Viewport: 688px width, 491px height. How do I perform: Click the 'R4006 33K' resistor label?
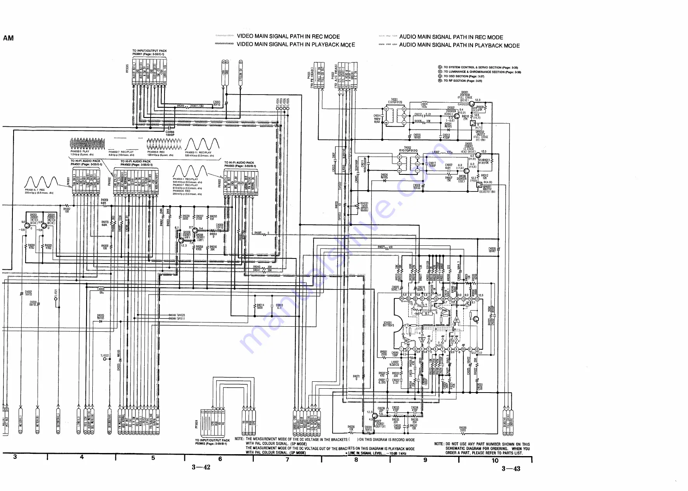click(x=422, y=121)
